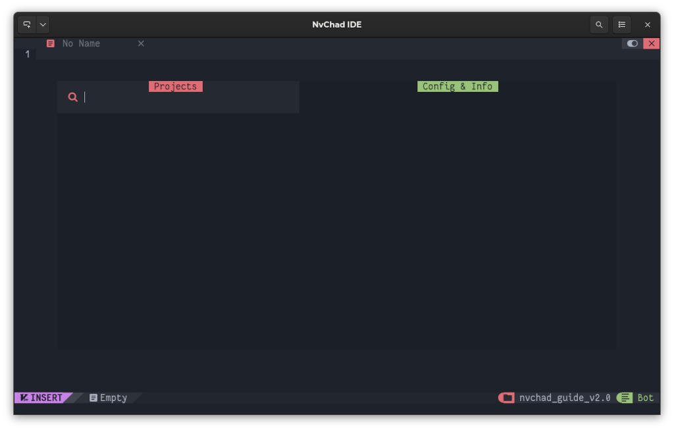Click the list/menu icon next to the search
674x430 pixels.
click(x=621, y=24)
